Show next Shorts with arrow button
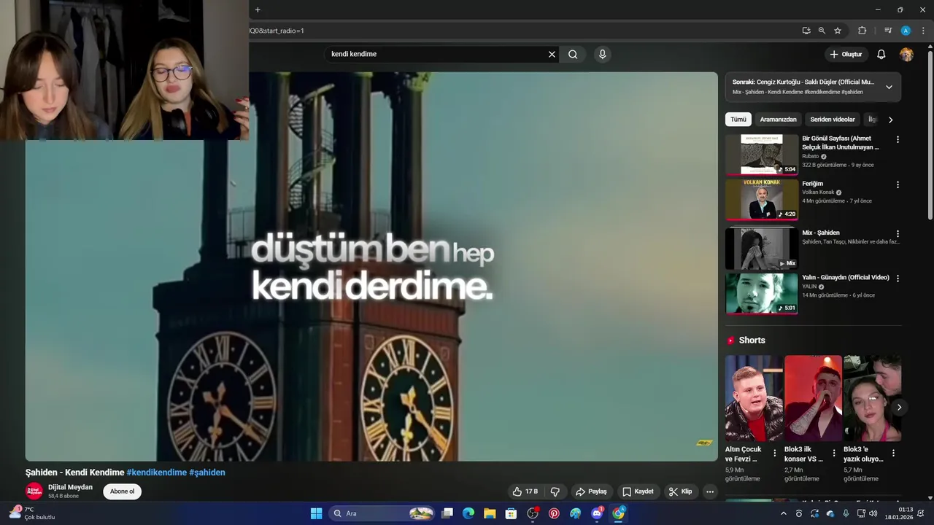This screenshot has width=934, height=525. point(899,408)
